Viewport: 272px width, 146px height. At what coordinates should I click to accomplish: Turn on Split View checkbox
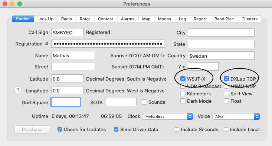pos(226,94)
